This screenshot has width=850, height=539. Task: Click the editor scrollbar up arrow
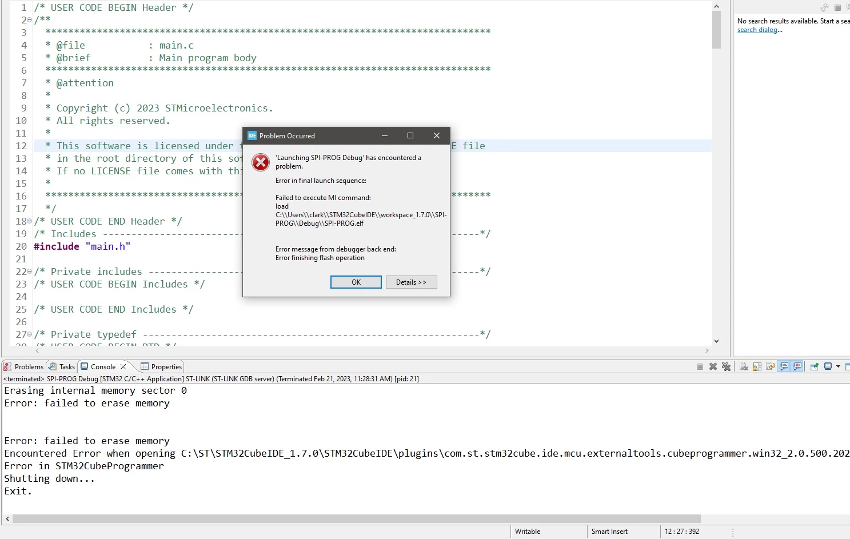point(716,6)
